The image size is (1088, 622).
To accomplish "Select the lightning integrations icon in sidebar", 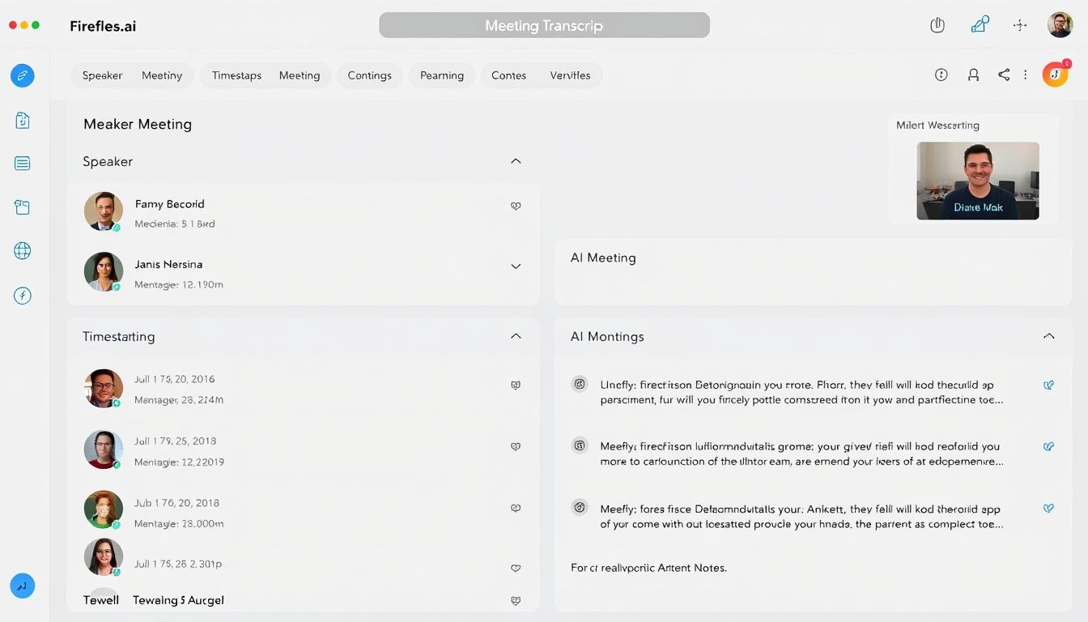I will pyautogui.click(x=22, y=295).
